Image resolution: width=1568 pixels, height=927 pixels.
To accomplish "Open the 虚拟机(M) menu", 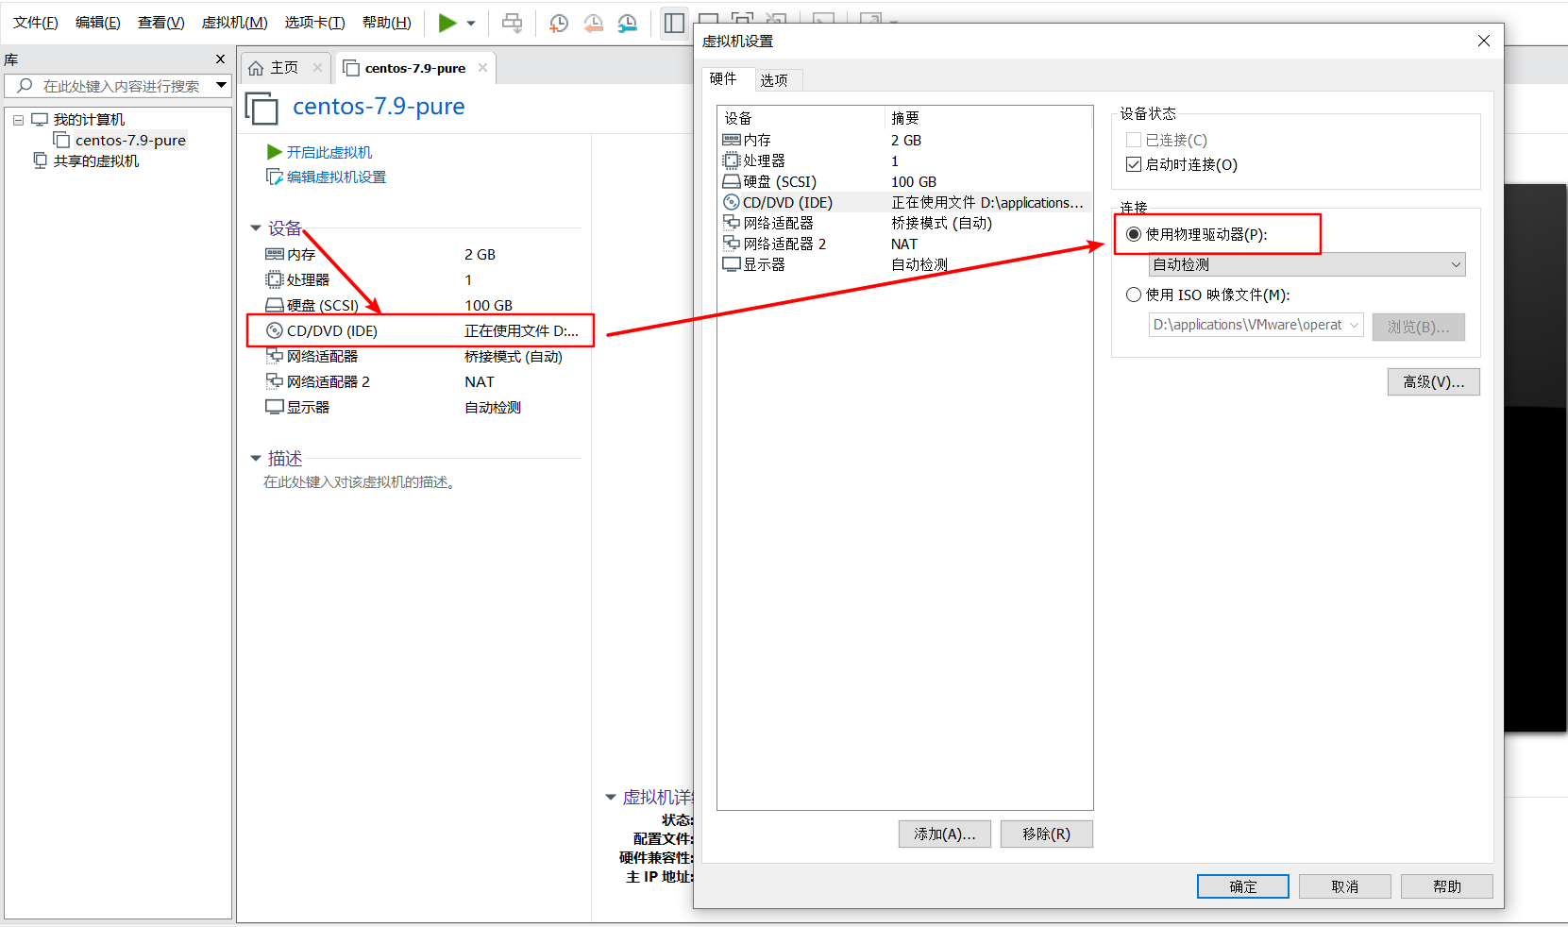I will (234, 23).
